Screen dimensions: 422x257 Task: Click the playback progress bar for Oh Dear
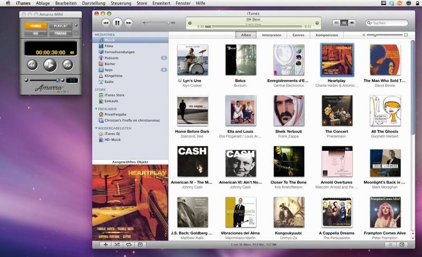pyautogui.click(x=253, y=27)
